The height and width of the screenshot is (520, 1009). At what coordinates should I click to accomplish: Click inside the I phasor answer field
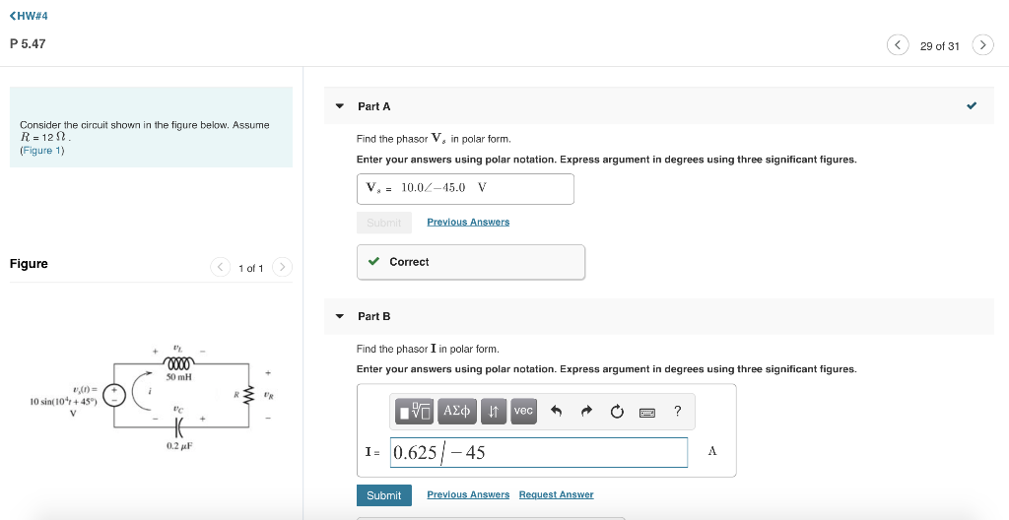click(539, 452)
